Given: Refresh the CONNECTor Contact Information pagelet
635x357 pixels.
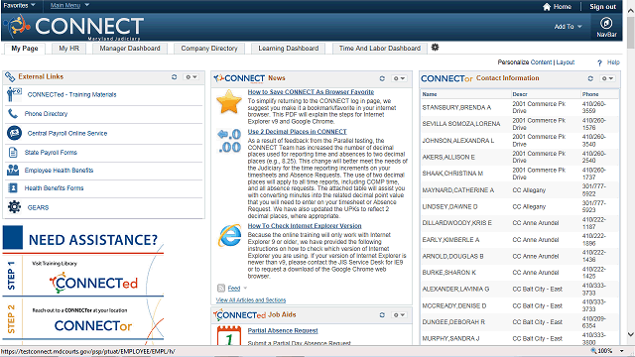Looking at the screenshot, I should click(x=590, y=78).
